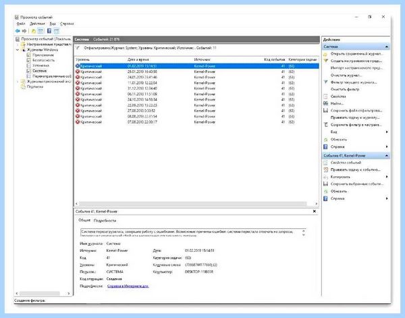Select the event dated 31.12.2018 12:34:40
Screen dimensions: 405x318
(196, 88)
